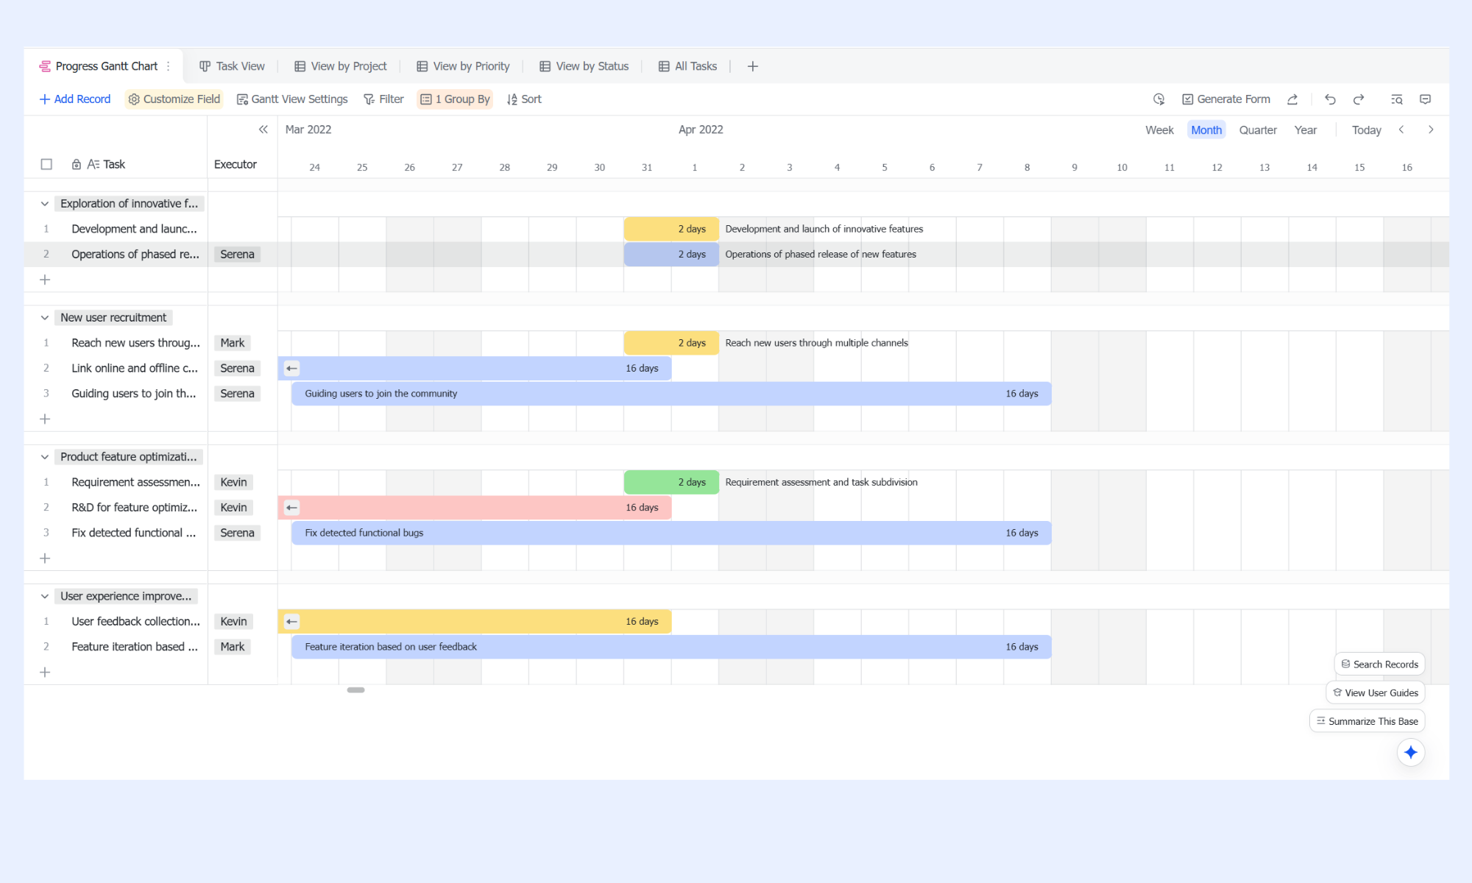Click the Sort toolbar button
Viewport: 1472px width, 883px height.
click(x=523, y=99)
